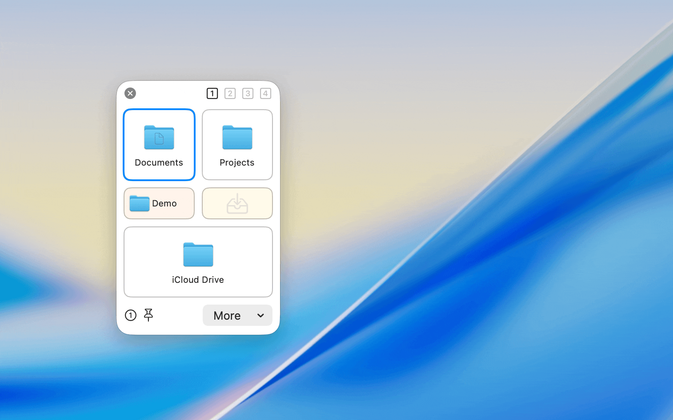
Task: Open the iCloud Drive folder tile
Action: click(198, 262)
